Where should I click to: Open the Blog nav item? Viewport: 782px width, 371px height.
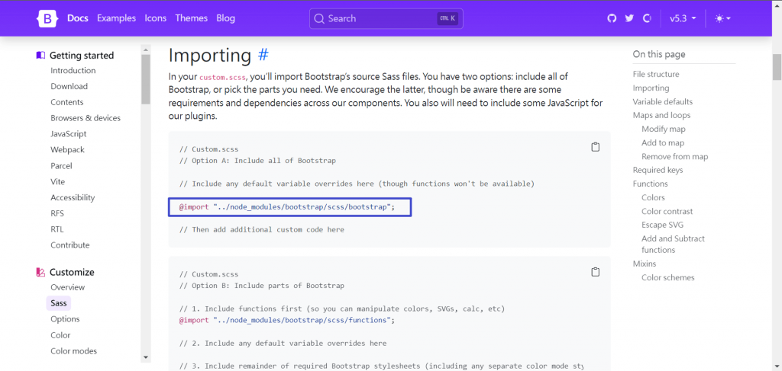[225, 18]
